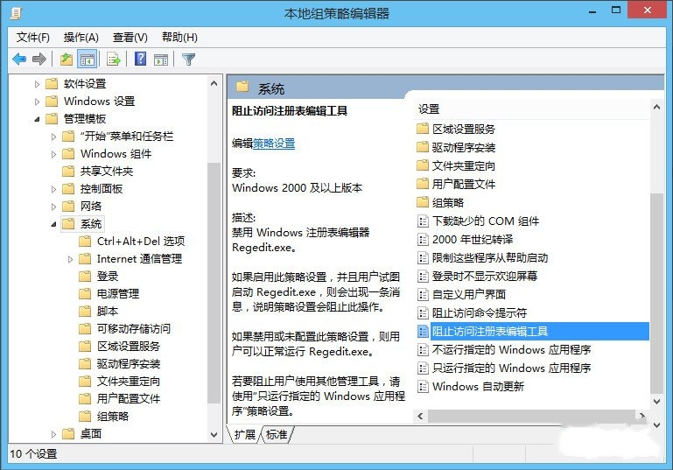Click the export list toolbar icon
This screenshot has width=673, height=470.
(114, 60)
